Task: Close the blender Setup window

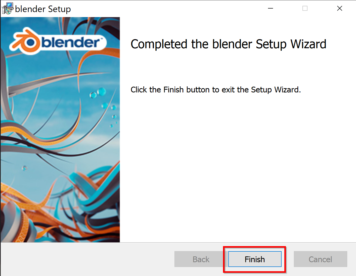Action: pyautogui.click(x=340, y=8)
